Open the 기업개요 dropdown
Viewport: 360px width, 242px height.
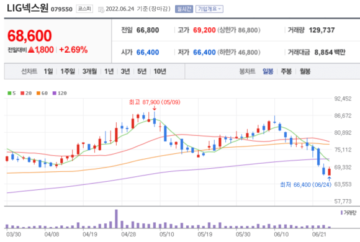coord(209,9)
